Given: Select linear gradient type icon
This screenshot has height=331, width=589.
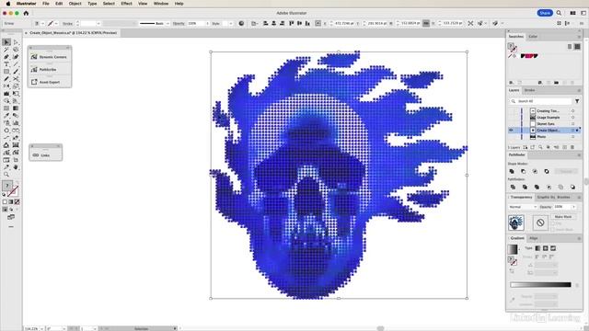Looking at the screenshot, I should 537,248.
